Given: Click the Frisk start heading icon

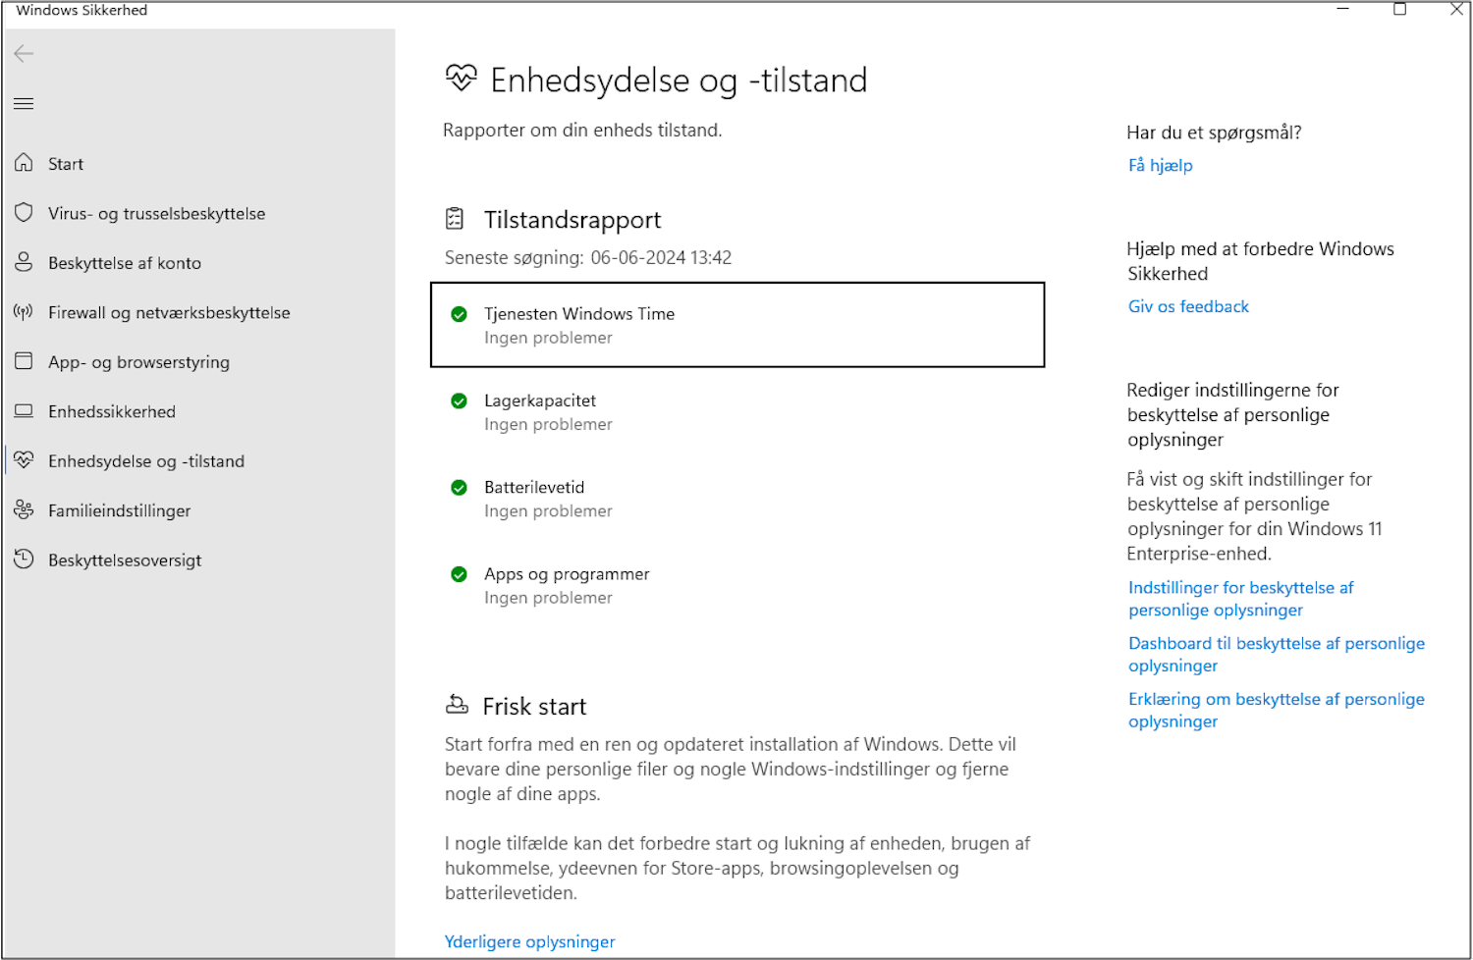Looking at the screenshot, I should 457,705.
